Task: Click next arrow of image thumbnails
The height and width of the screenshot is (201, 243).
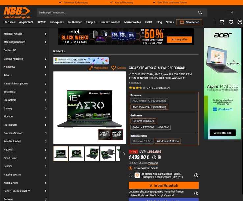Action: tap(124, 154)
